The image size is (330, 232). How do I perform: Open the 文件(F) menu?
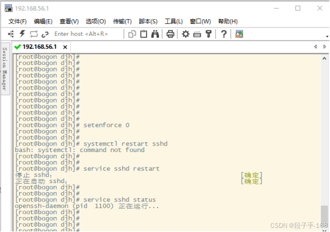[17, 21]
